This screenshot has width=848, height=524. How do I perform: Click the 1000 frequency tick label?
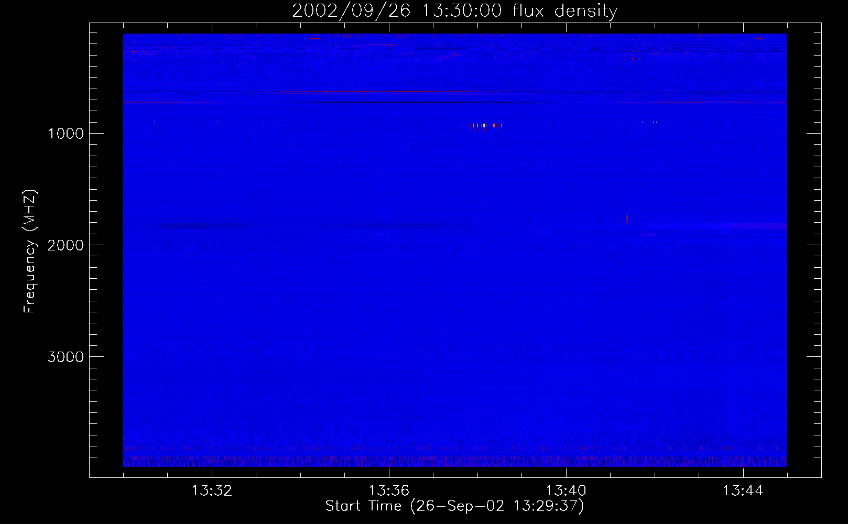(66, 134)
